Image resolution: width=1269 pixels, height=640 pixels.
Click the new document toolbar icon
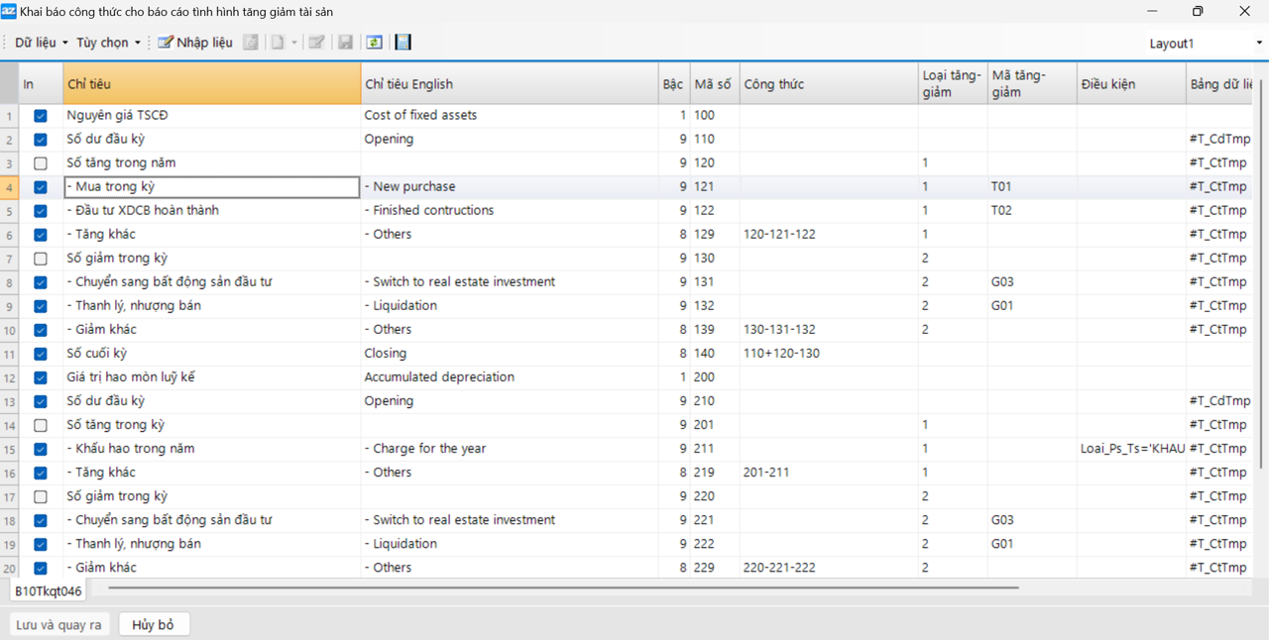coord(279,43)
